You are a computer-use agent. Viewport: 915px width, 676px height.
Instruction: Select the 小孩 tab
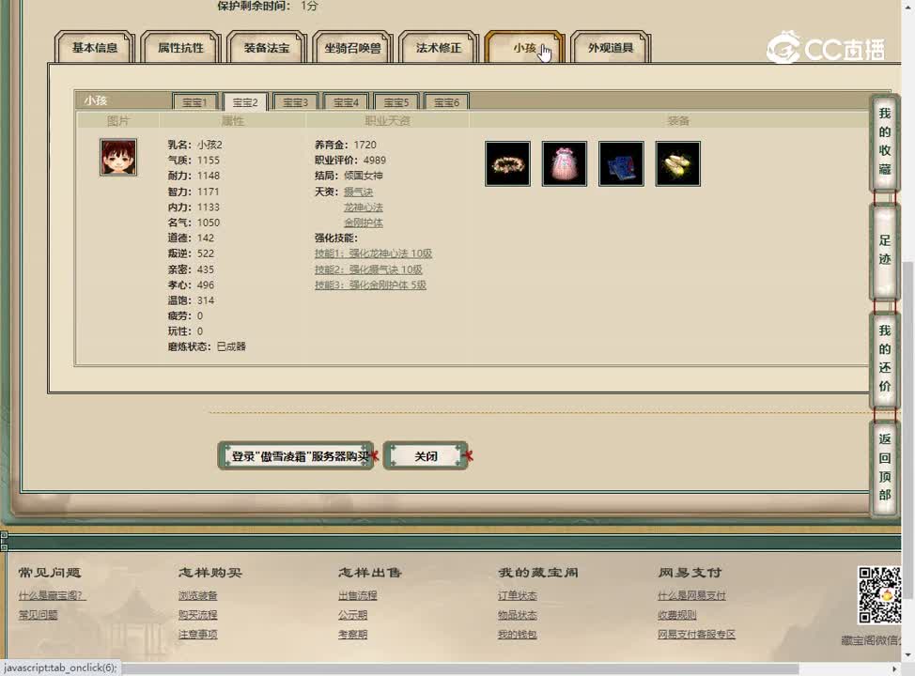tap(524, 48)
